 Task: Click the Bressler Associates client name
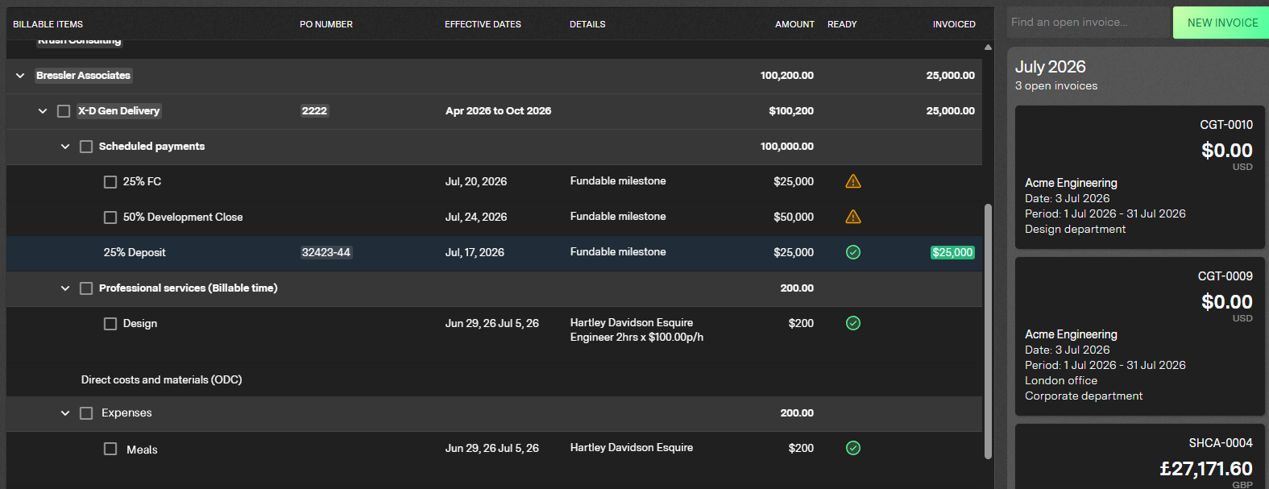[x=83, y=76]
